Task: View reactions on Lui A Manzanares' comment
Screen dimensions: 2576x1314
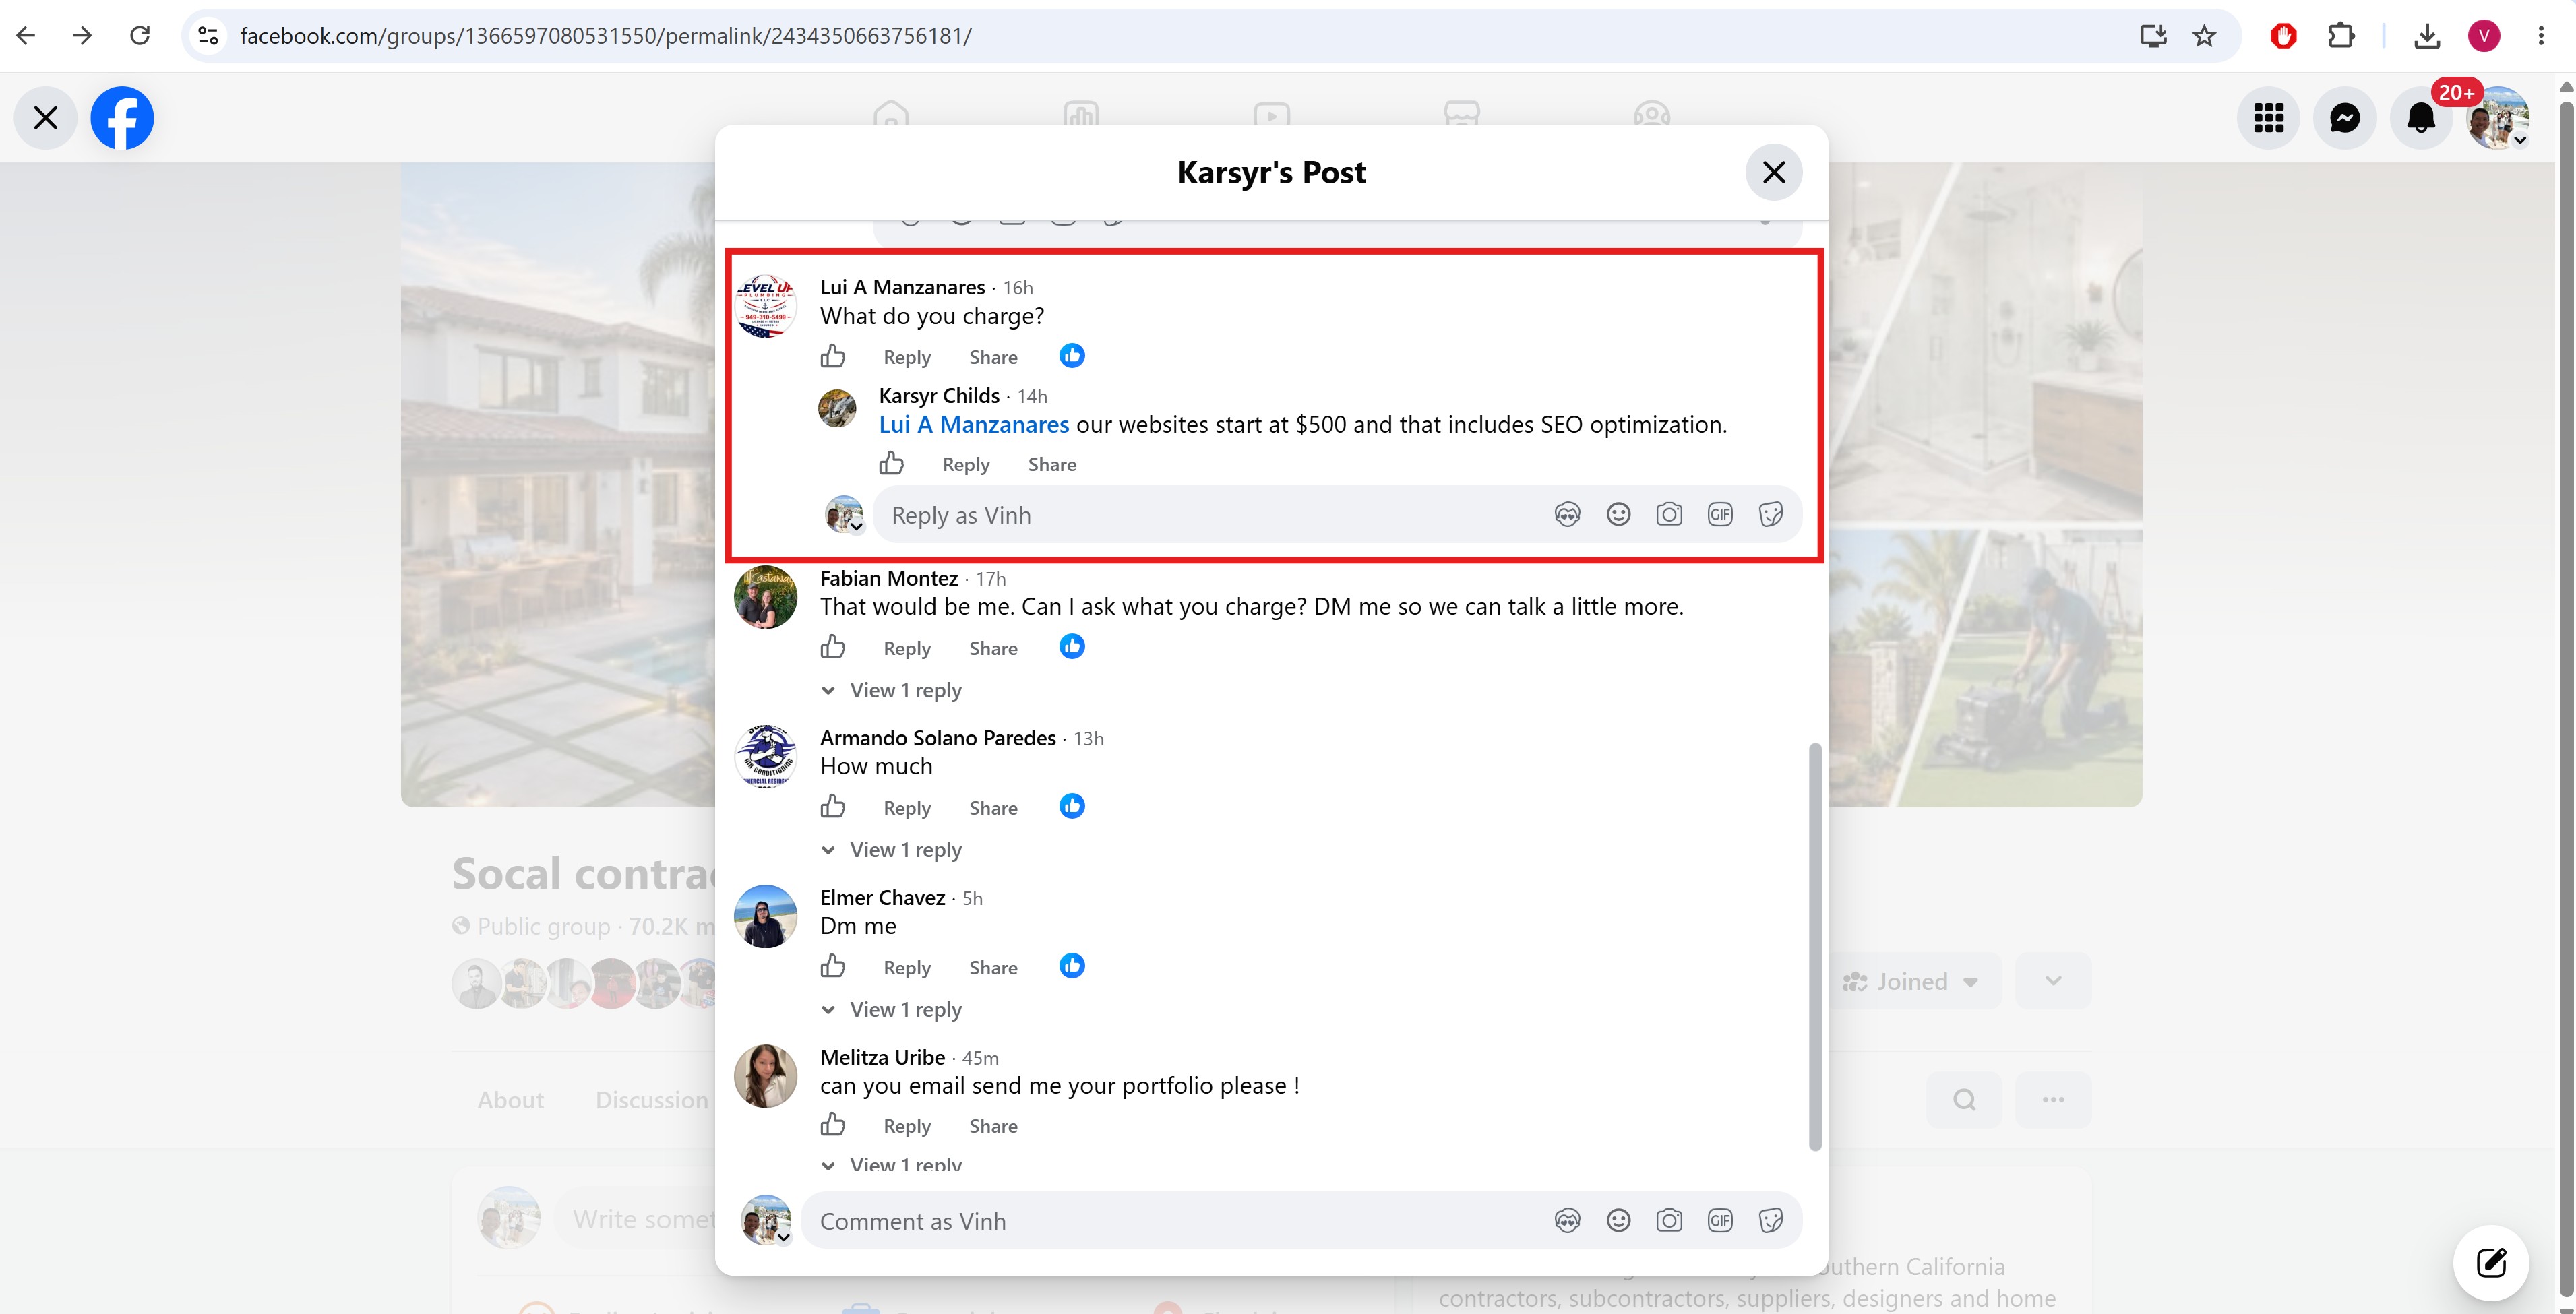Action: (x=1072, y=355)
